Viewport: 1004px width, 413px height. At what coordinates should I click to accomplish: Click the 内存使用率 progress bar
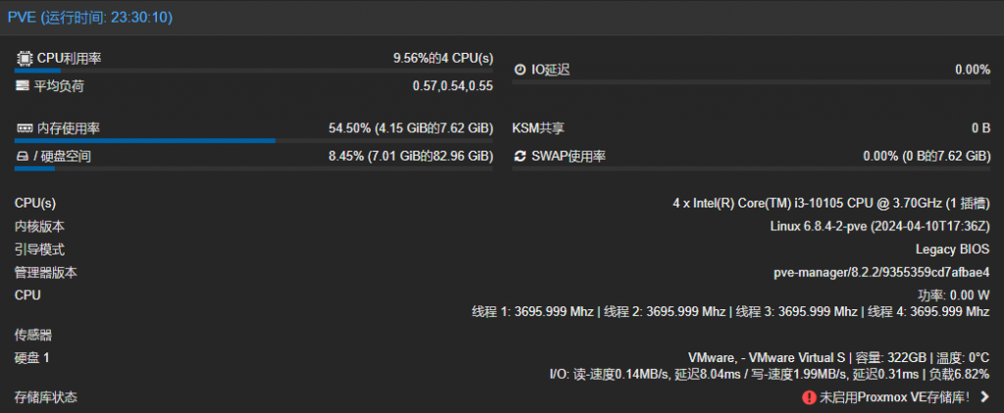coord(253,140)
